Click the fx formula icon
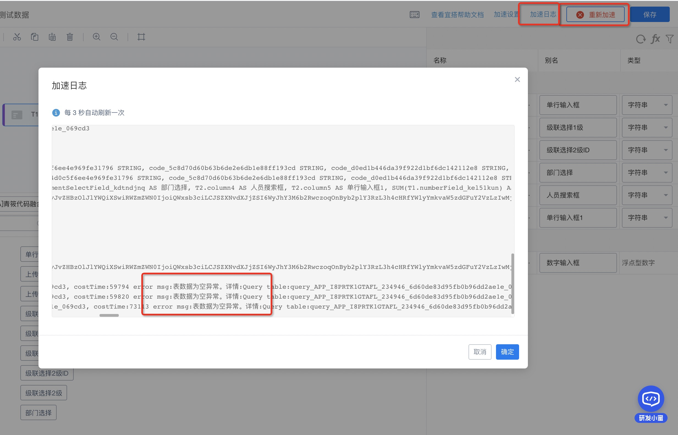The image size is (678, 435). point(655,39)
